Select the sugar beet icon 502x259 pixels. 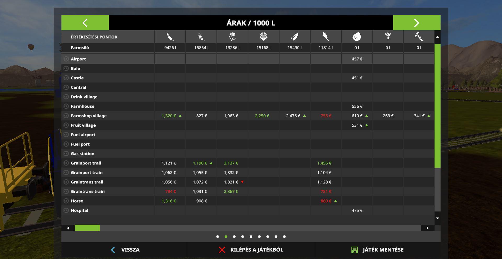click(388, 37)
